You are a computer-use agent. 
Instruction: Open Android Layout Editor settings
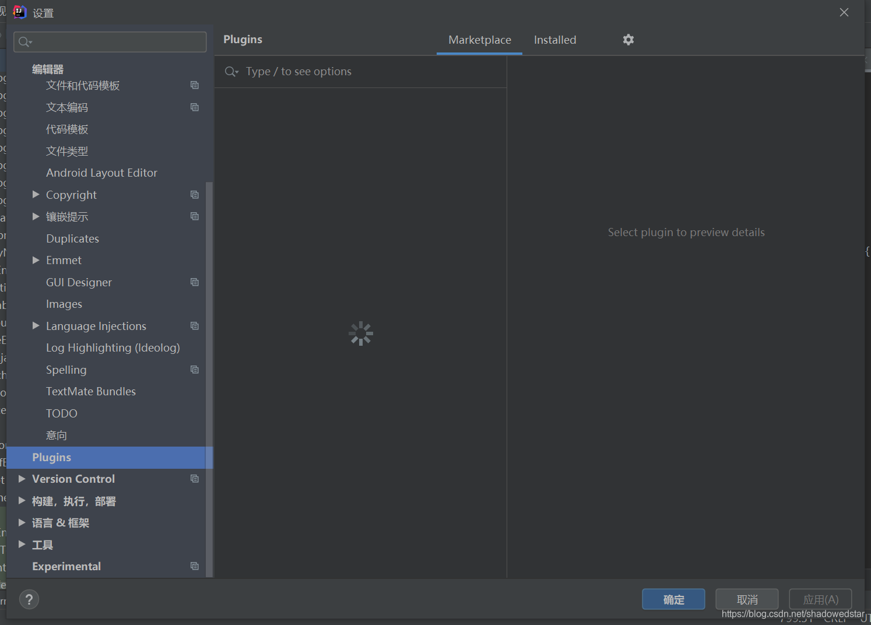coord(101,173)
